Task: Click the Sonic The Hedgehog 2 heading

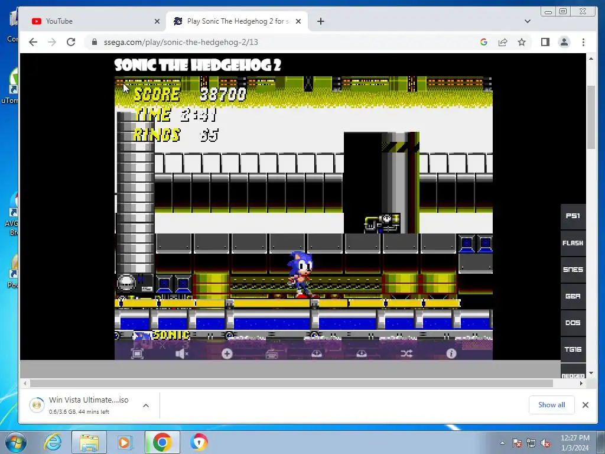Action: click(x=197, y=65)
